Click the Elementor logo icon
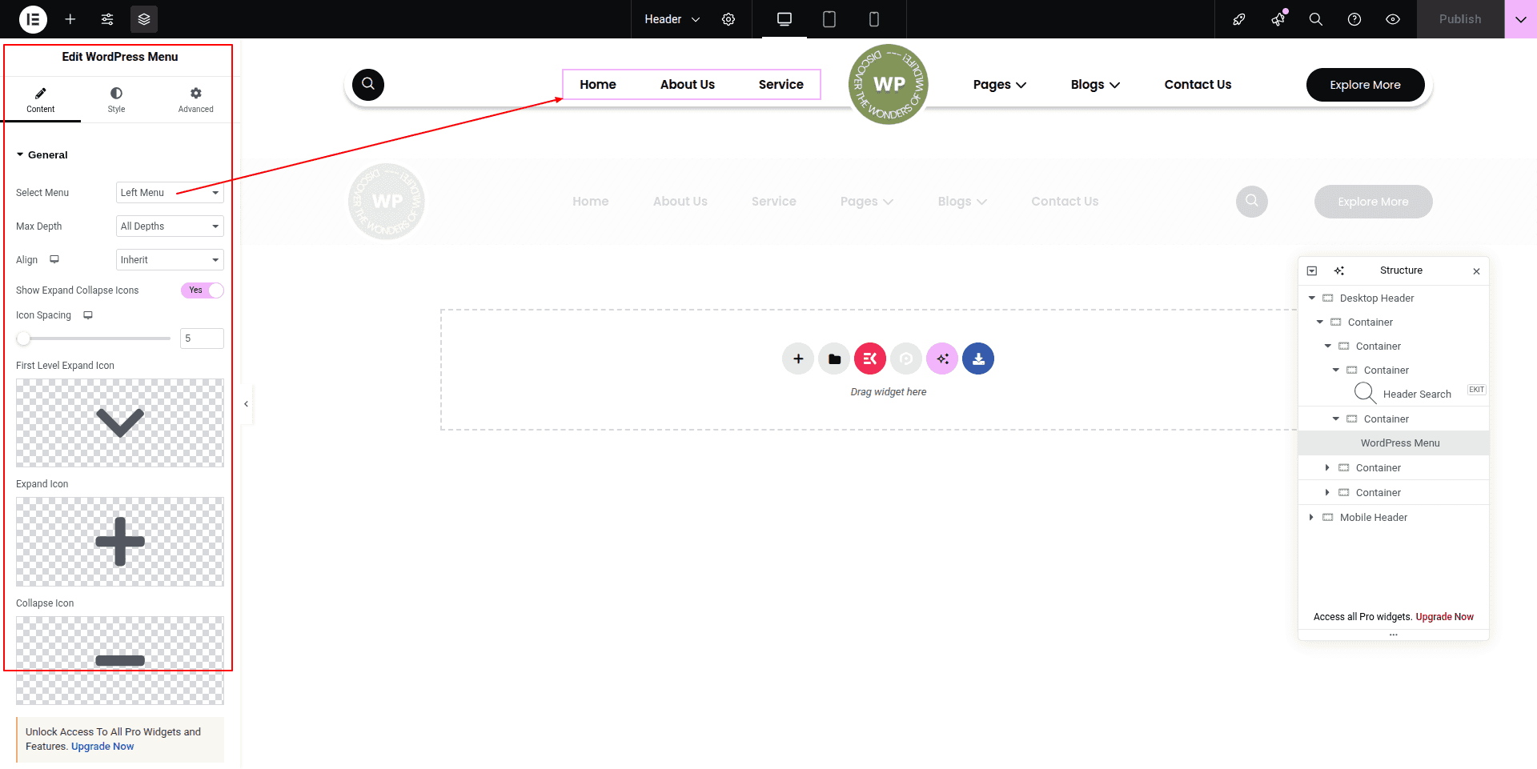 pos(33,19)
